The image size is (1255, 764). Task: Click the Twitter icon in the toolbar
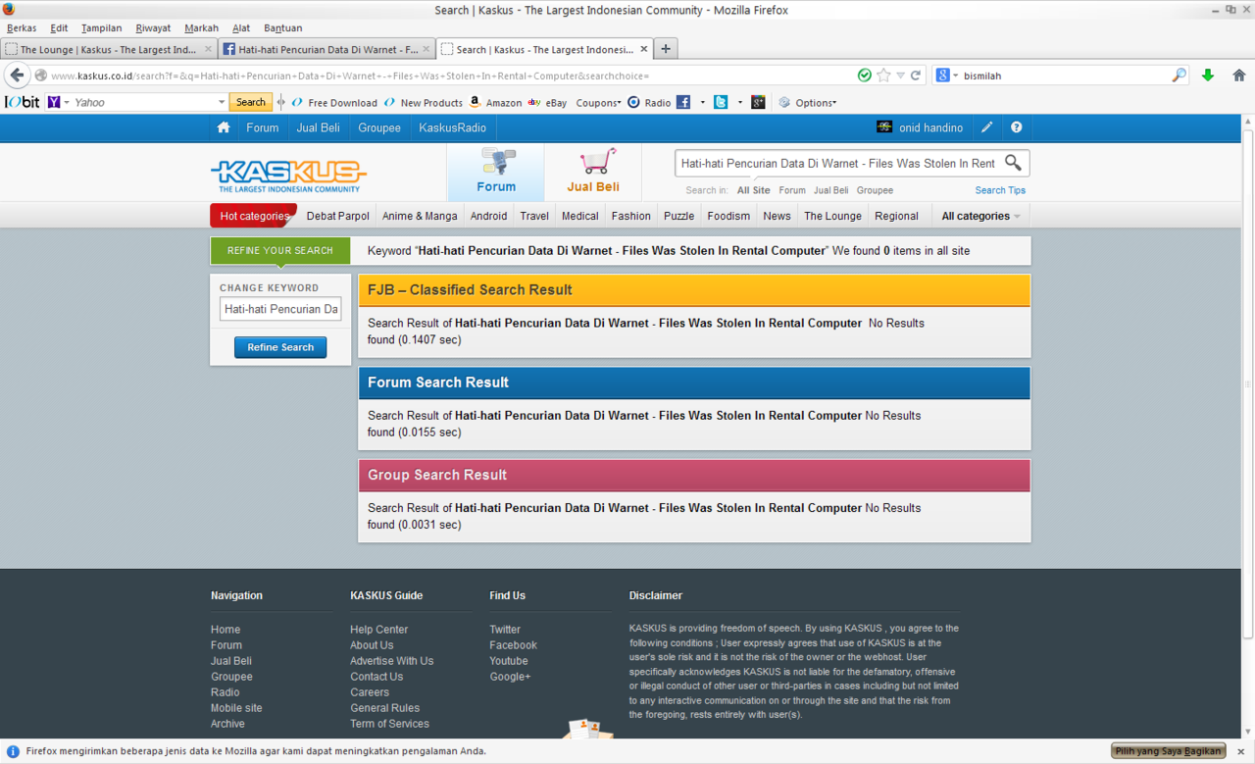(x=721, y=102)
